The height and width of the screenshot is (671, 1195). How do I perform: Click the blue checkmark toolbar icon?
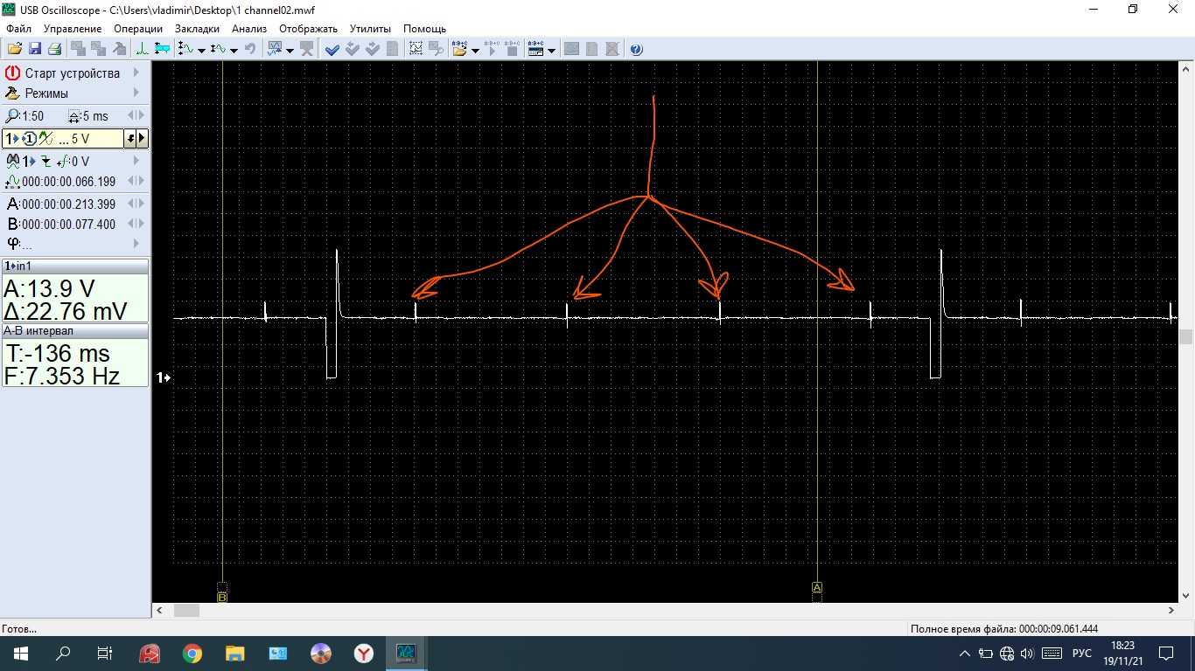[x=332, y=49]
